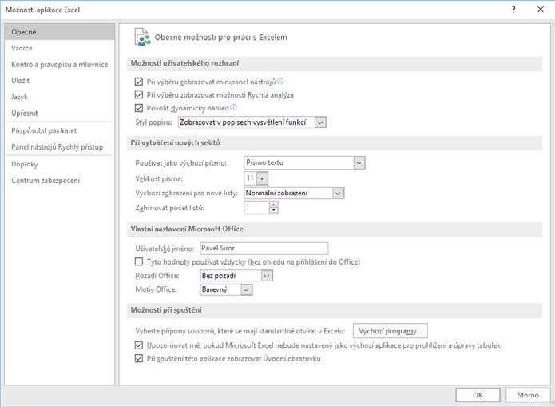Click the Zahrnovat počet listů number field
This screenshot has height=407, width=555.
pos(256,208)
